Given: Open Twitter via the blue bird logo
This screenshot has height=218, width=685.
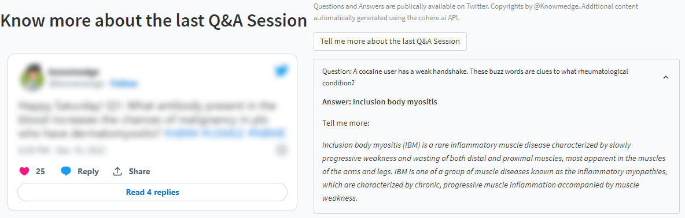Looking at the screenshot, I should [281, 72].
